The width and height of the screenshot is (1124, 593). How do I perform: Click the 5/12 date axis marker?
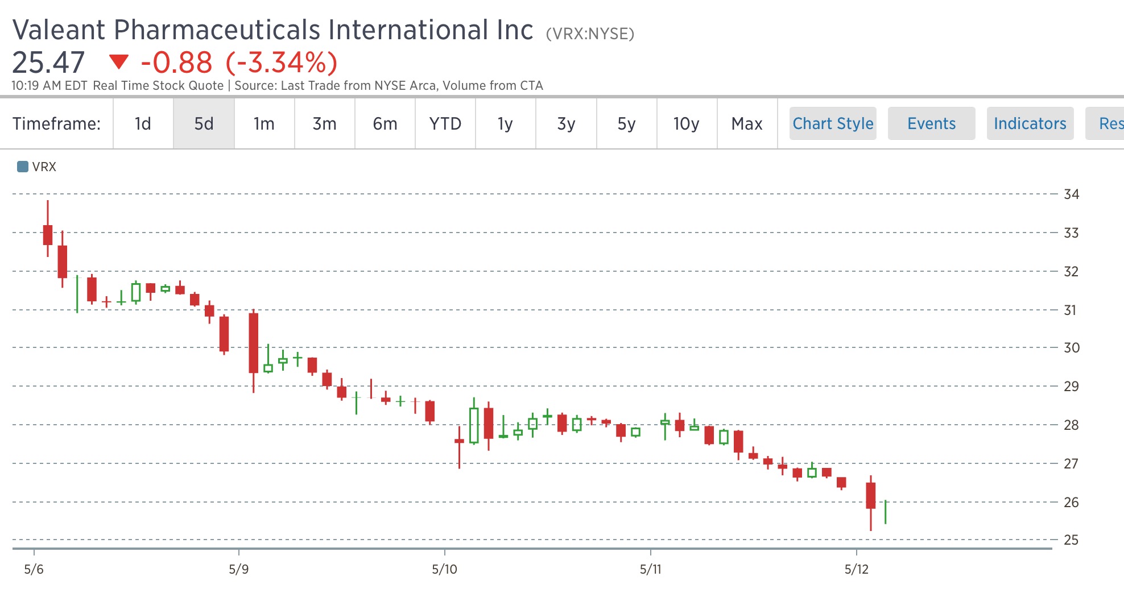pos(857,569)
